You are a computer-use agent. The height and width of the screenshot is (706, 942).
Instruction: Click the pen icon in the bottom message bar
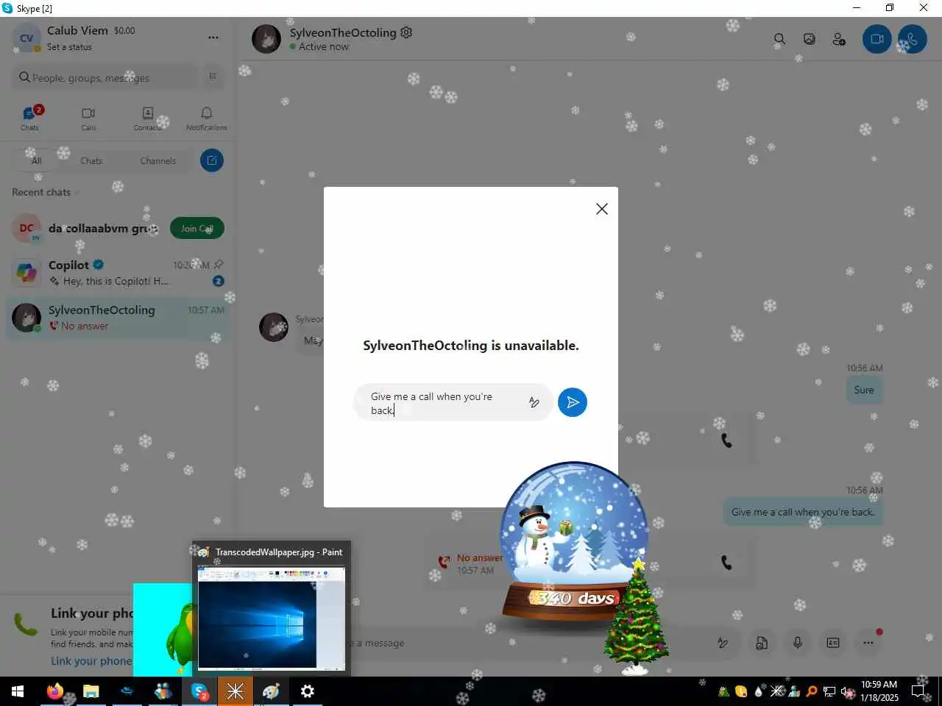723,643
